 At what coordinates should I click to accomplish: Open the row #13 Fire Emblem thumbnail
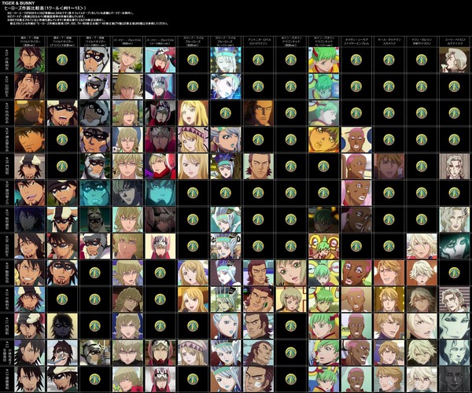(356, 379)
